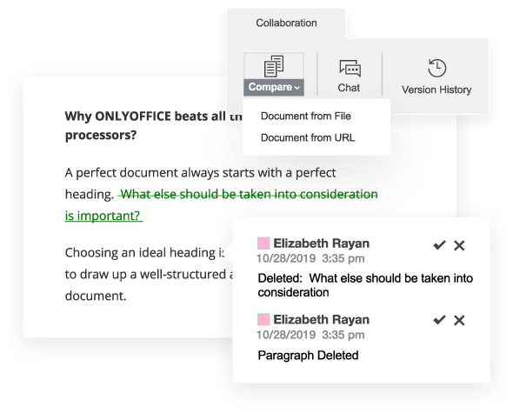The width and height of the screenshot is (513, 413).
Task: Accept the 'Paragraph Deleted' change checkmark
Action: pyautogui.click(x=439, y=320)
